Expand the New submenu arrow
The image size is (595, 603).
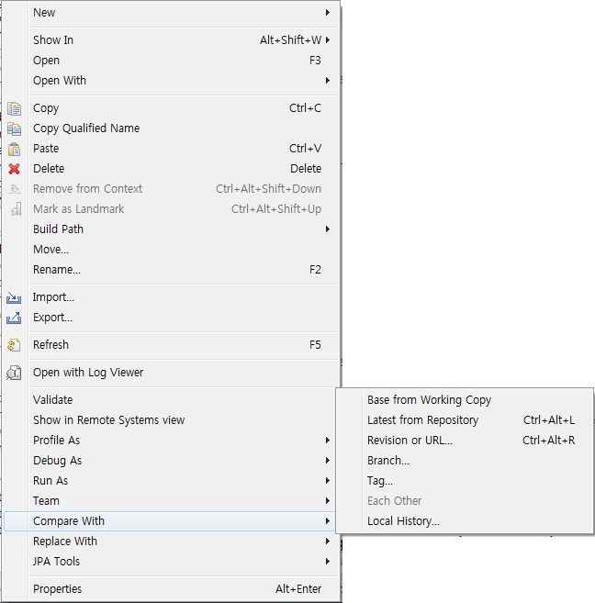(327, 12)
